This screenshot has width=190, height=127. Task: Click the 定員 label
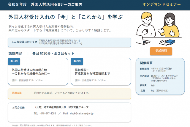(143, 91)
